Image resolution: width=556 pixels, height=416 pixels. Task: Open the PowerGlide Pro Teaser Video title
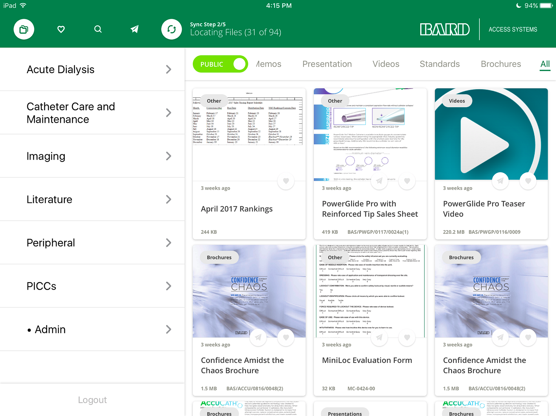point(484,209)
